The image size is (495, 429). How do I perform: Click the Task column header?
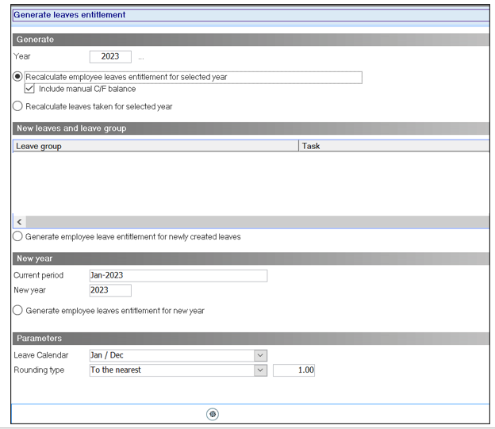point(393,146)
